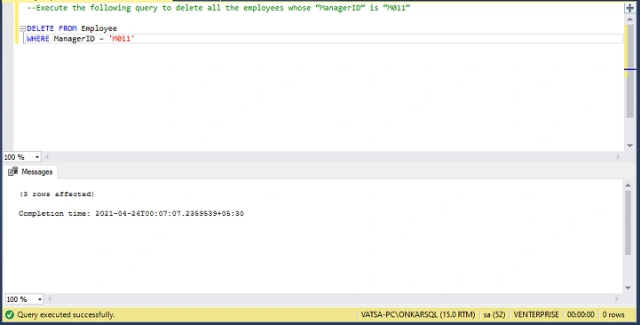Image resolution: width=640 pixels, height=325 pixels.
Task: Click the ManagerID column name in WHERE line
Action: [x=75, y=39]
